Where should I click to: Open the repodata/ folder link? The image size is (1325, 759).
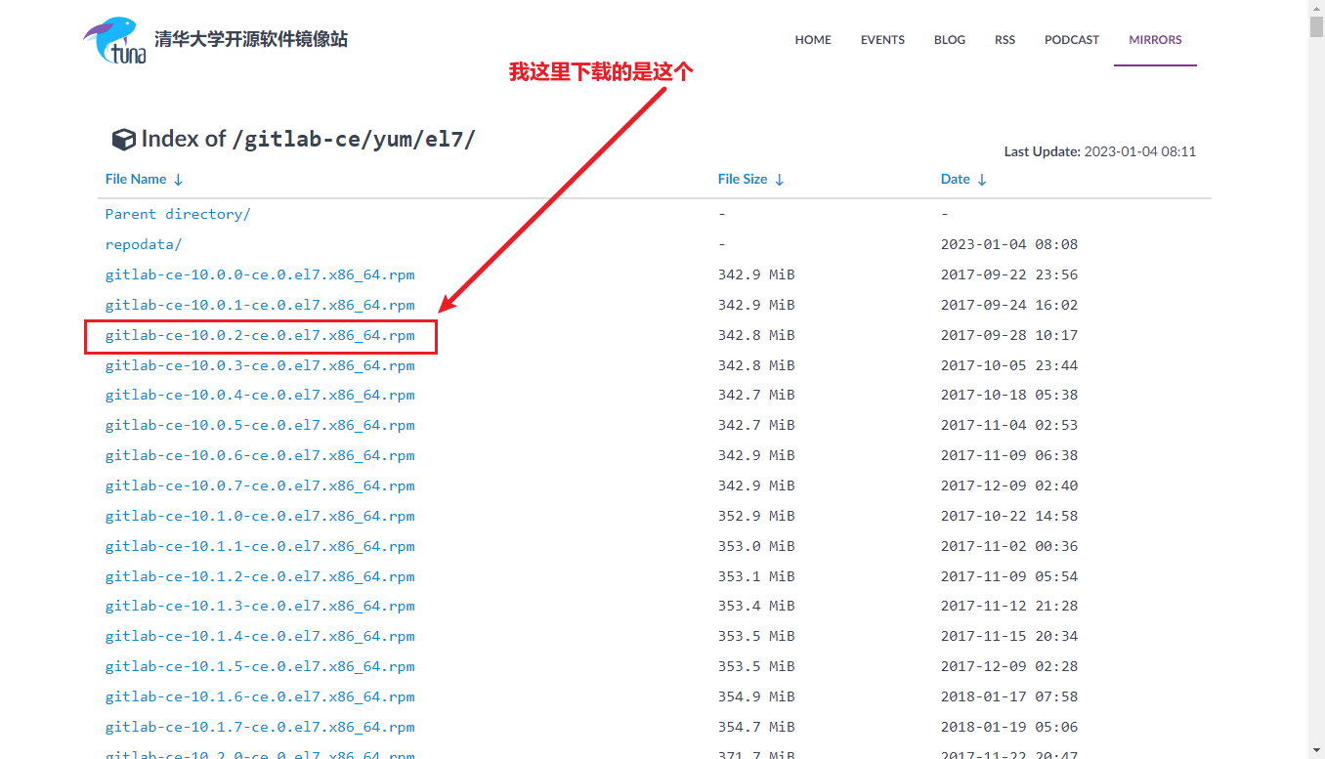pos(144,244)
